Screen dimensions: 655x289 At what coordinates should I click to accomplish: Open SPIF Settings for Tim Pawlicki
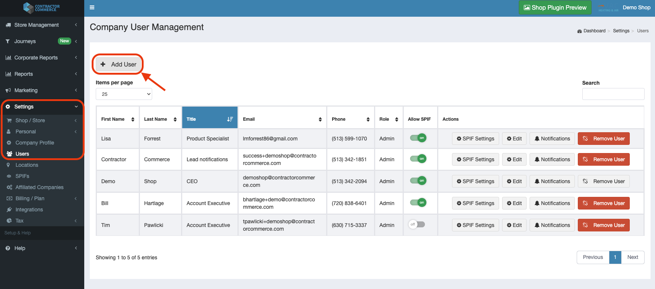(x=475, y=225)
